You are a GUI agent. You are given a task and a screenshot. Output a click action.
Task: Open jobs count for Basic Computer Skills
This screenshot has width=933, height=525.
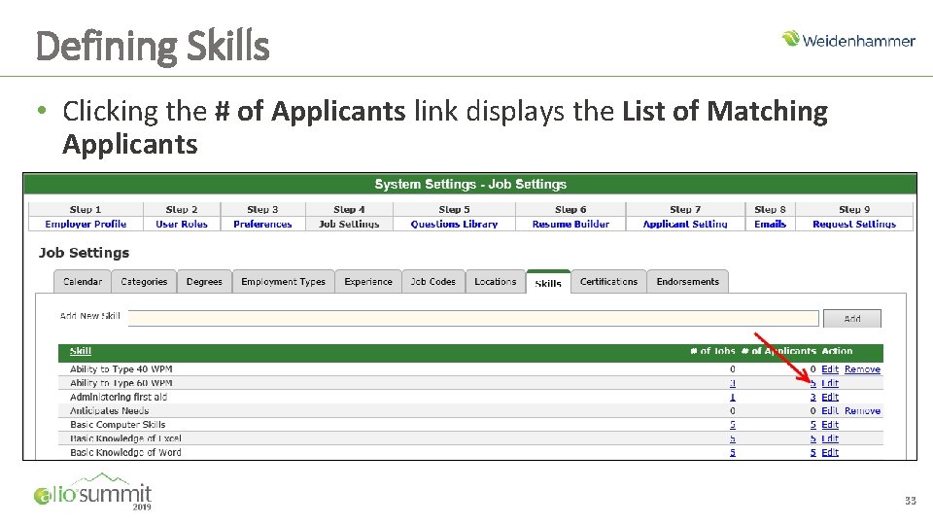coord(733,425)
